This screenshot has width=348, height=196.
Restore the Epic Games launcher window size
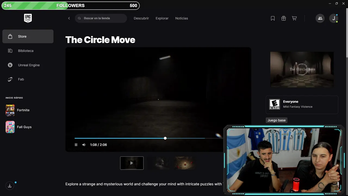tap(337, 4)
